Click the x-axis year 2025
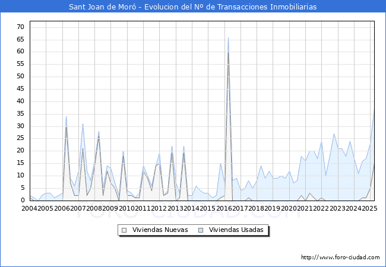 [x=369, y=208]
